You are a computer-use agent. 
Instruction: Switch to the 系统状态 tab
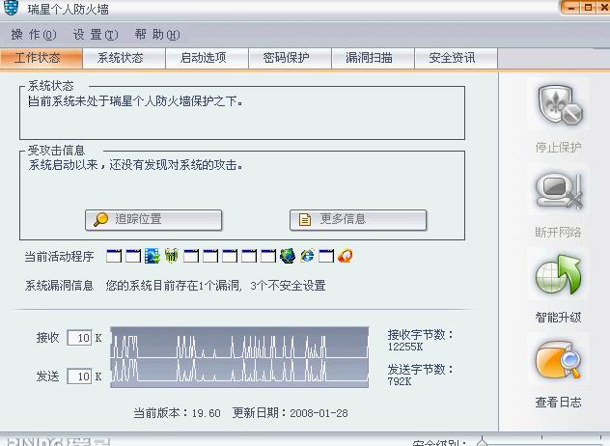[x=125, y=58]
